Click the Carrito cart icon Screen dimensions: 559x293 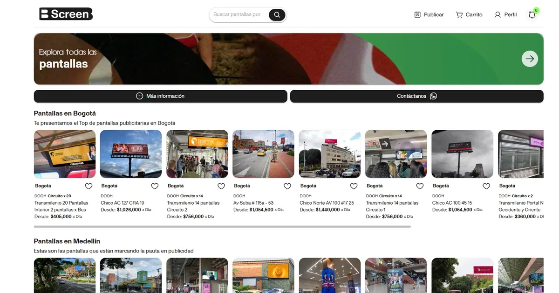pos(459,14)
